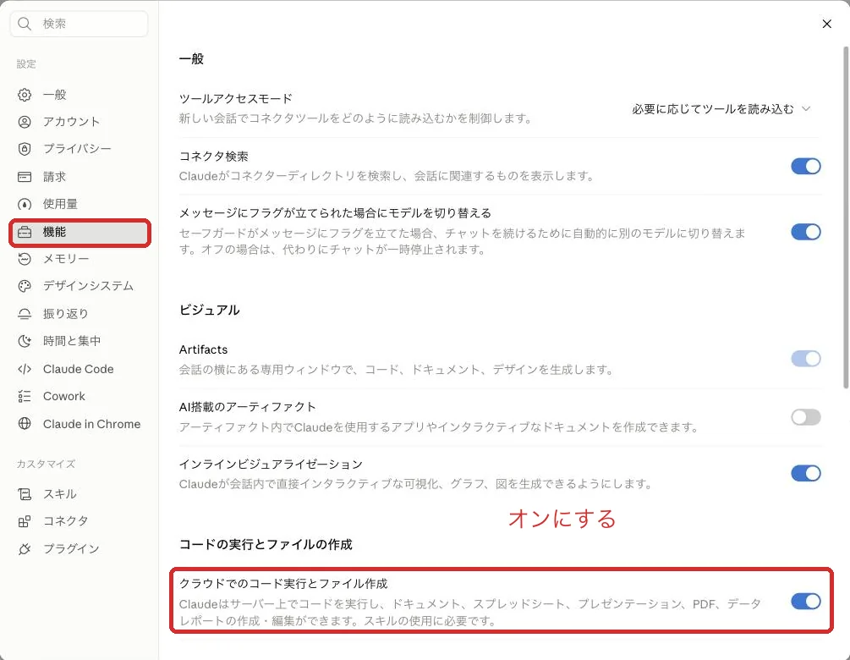Open the ツールアクセスモード dropdown
This screenshot has height=660, width=850.
pyautogui.click(x=721, y=109)
